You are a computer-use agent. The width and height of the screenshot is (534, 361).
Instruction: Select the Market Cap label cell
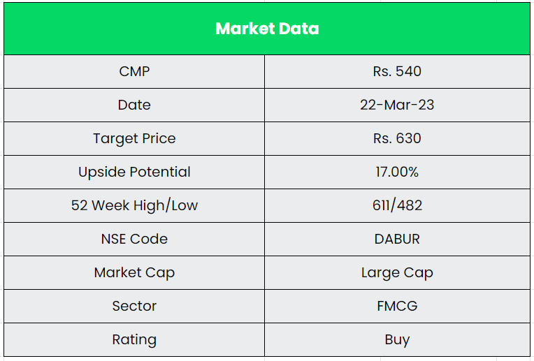pos(134,272)
